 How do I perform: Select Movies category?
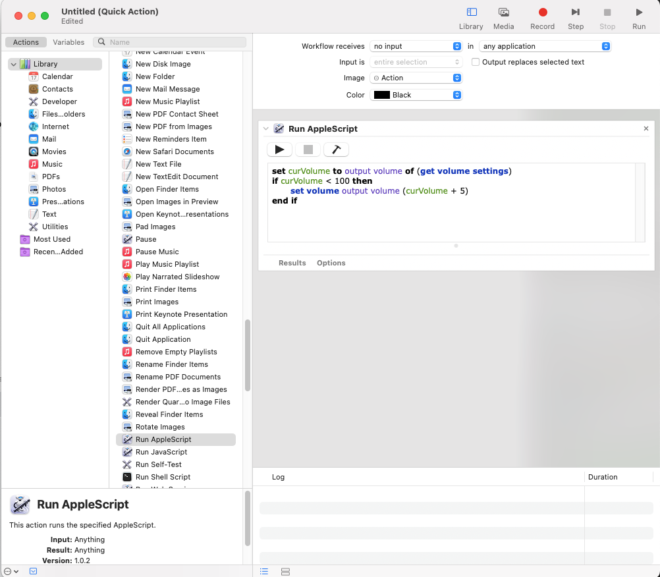(54, 151)
